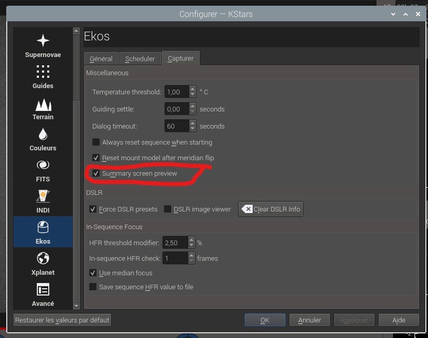Open the Avancé settings page

(43, 295)
